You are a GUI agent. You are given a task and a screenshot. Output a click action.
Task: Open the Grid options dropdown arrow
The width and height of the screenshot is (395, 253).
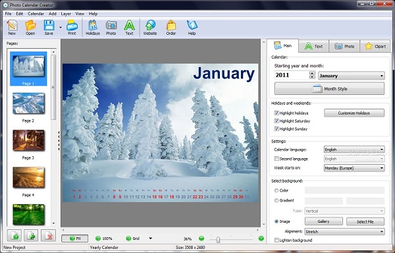pyautogui.click(x=150, y=239)
